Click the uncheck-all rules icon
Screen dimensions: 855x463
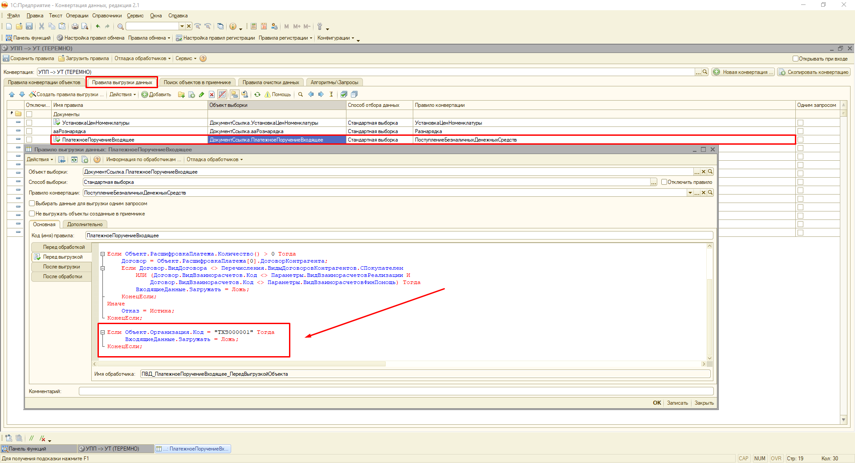pos(354,94)
